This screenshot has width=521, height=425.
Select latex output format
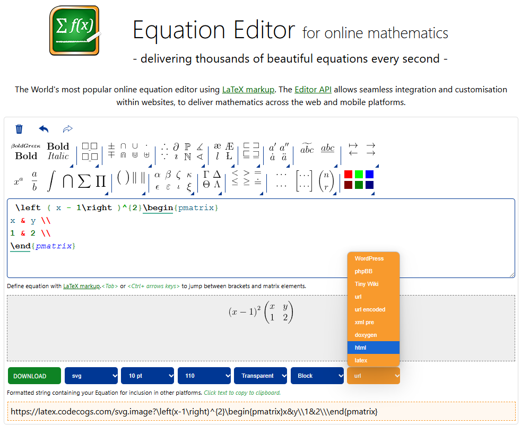(x=374, y=360)
